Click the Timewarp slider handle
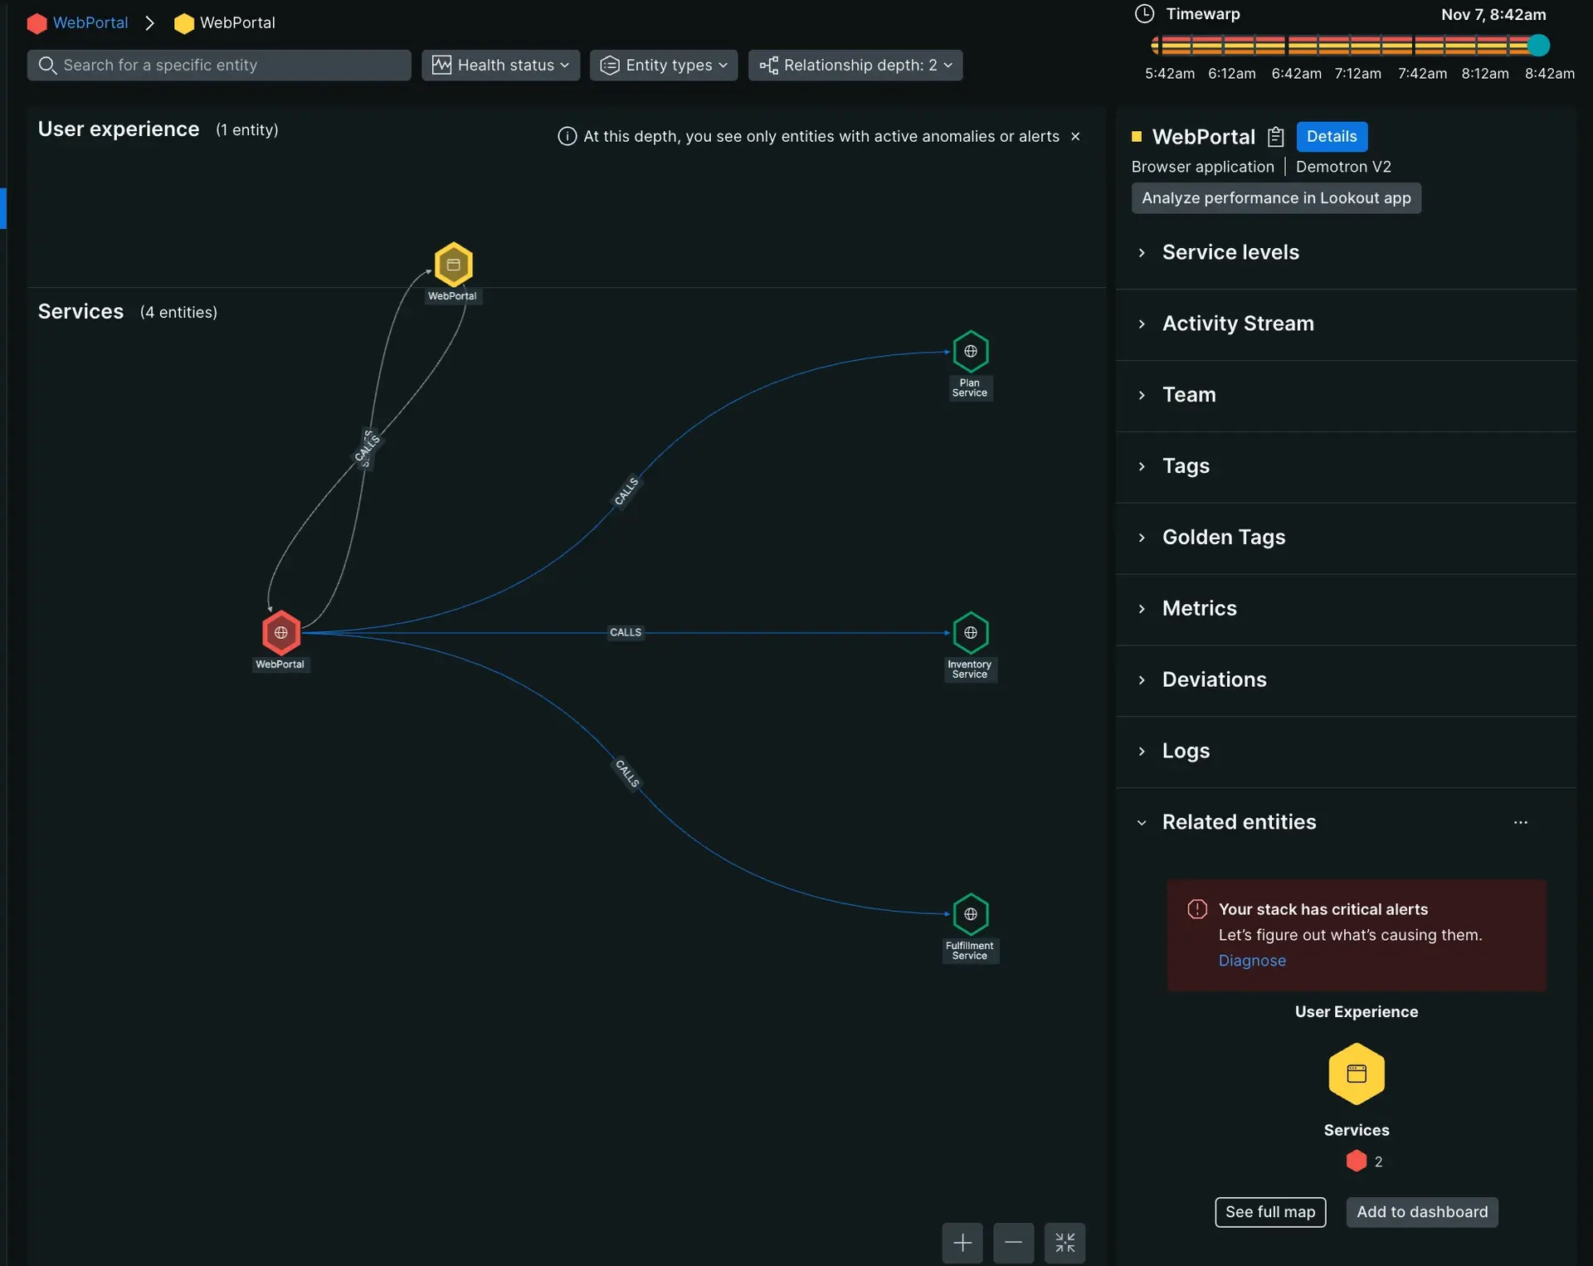This screenshot has width=1593, height=1266. point(1537,45)
